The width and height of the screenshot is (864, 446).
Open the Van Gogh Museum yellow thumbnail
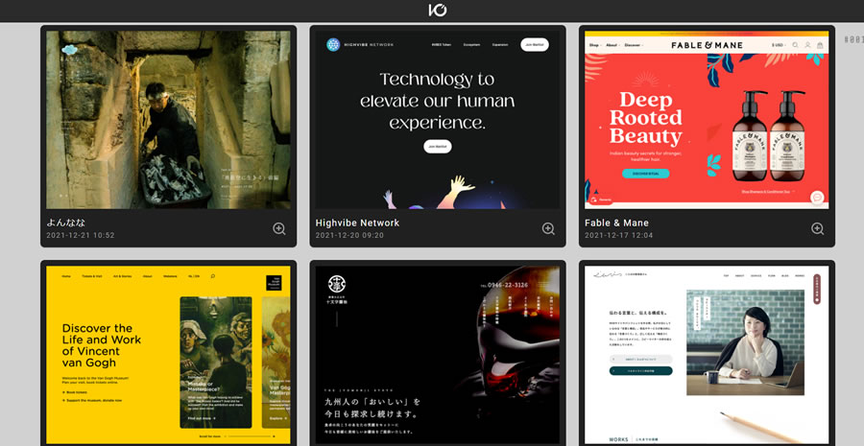click(x=168, y=355)
